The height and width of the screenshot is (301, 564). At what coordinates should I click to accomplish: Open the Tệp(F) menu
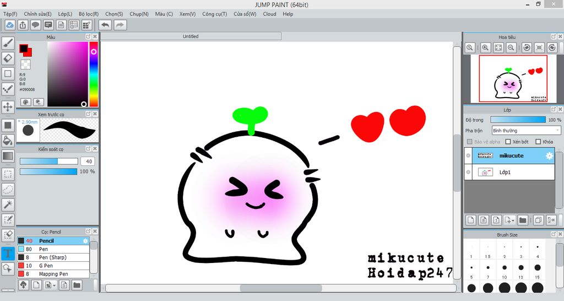(10, 14)
